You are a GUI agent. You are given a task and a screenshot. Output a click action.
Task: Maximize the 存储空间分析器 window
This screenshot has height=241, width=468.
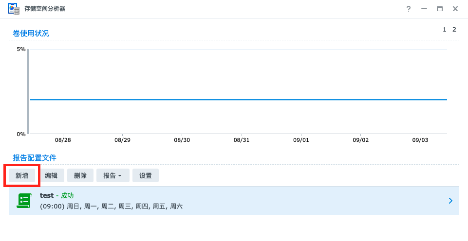(440, 9)
